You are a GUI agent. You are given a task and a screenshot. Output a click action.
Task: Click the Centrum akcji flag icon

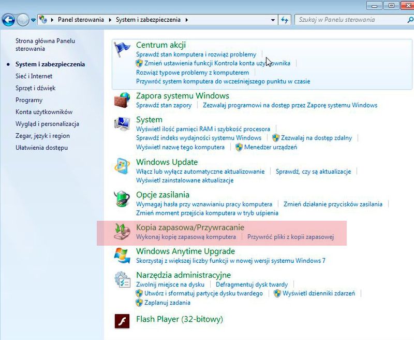122,49
